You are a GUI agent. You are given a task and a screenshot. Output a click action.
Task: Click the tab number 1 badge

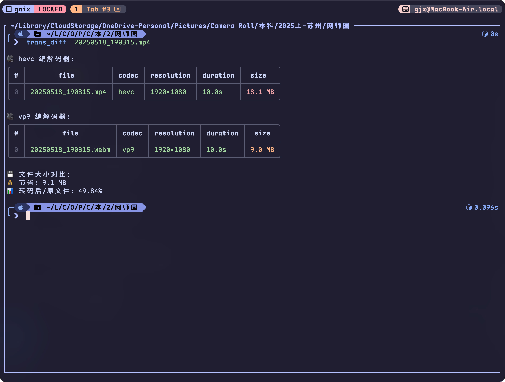(x=76, y=9)
